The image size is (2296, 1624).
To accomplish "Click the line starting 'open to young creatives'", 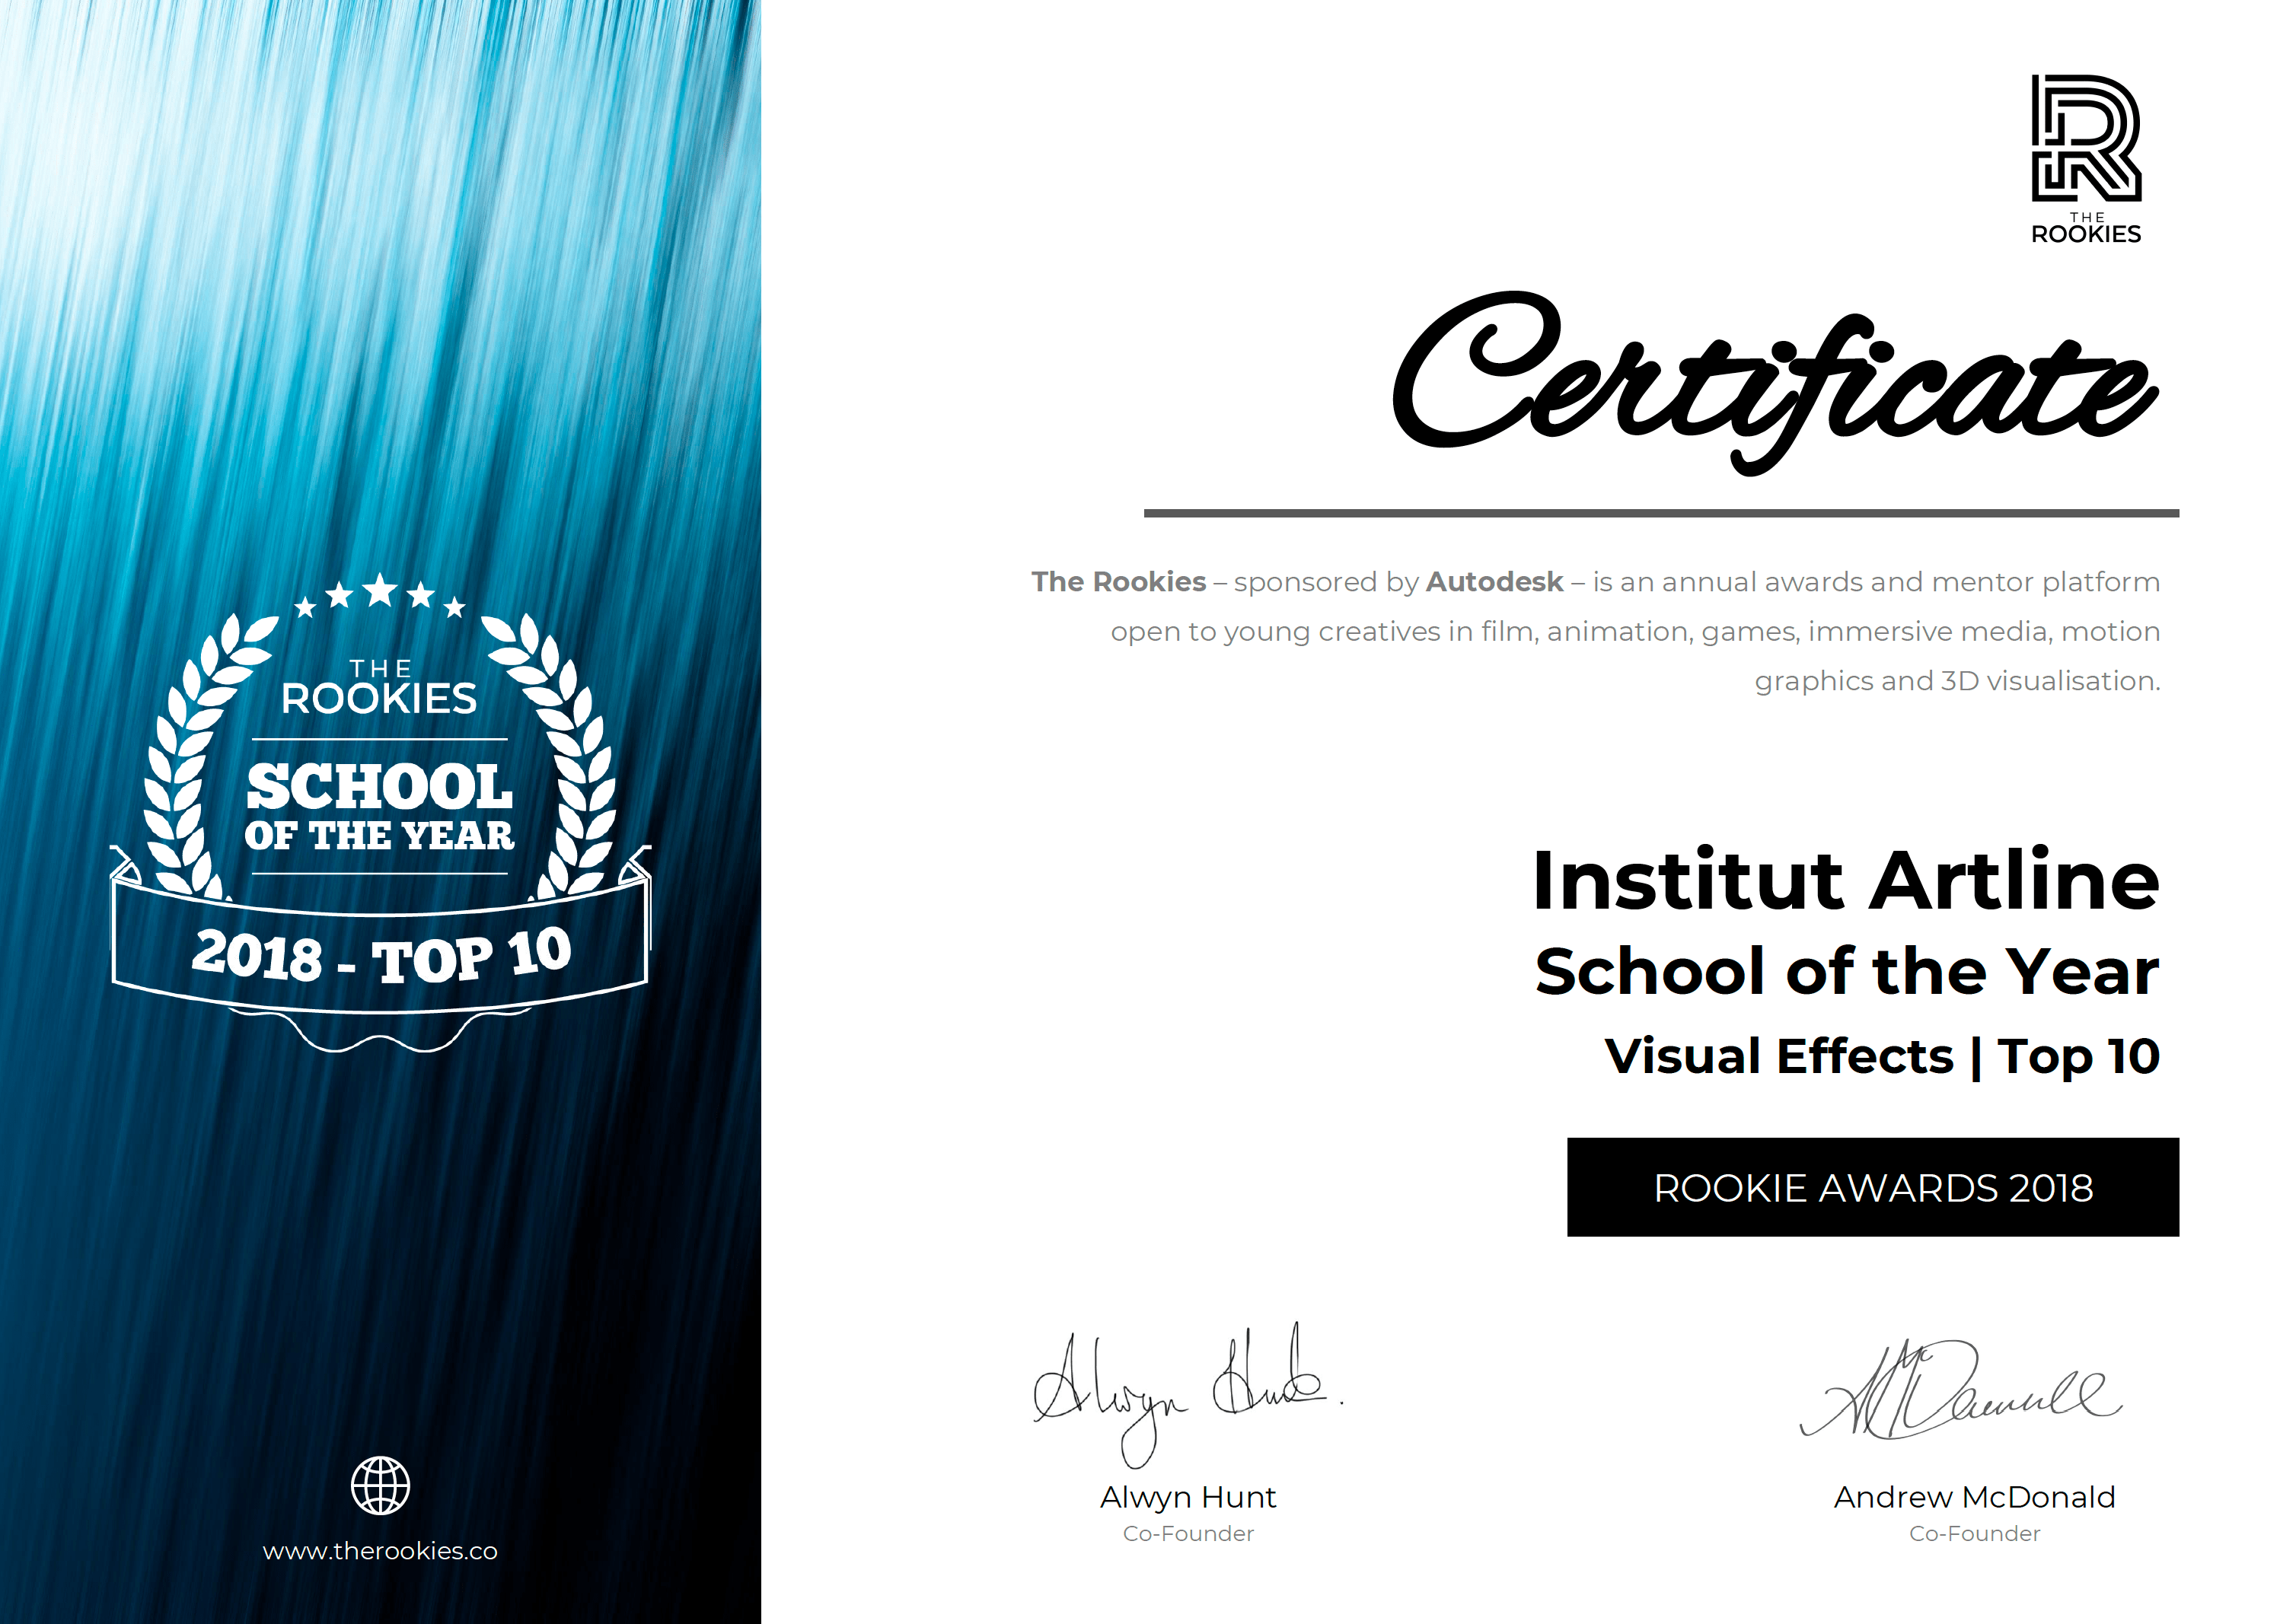I will [x=1634, y=632].
